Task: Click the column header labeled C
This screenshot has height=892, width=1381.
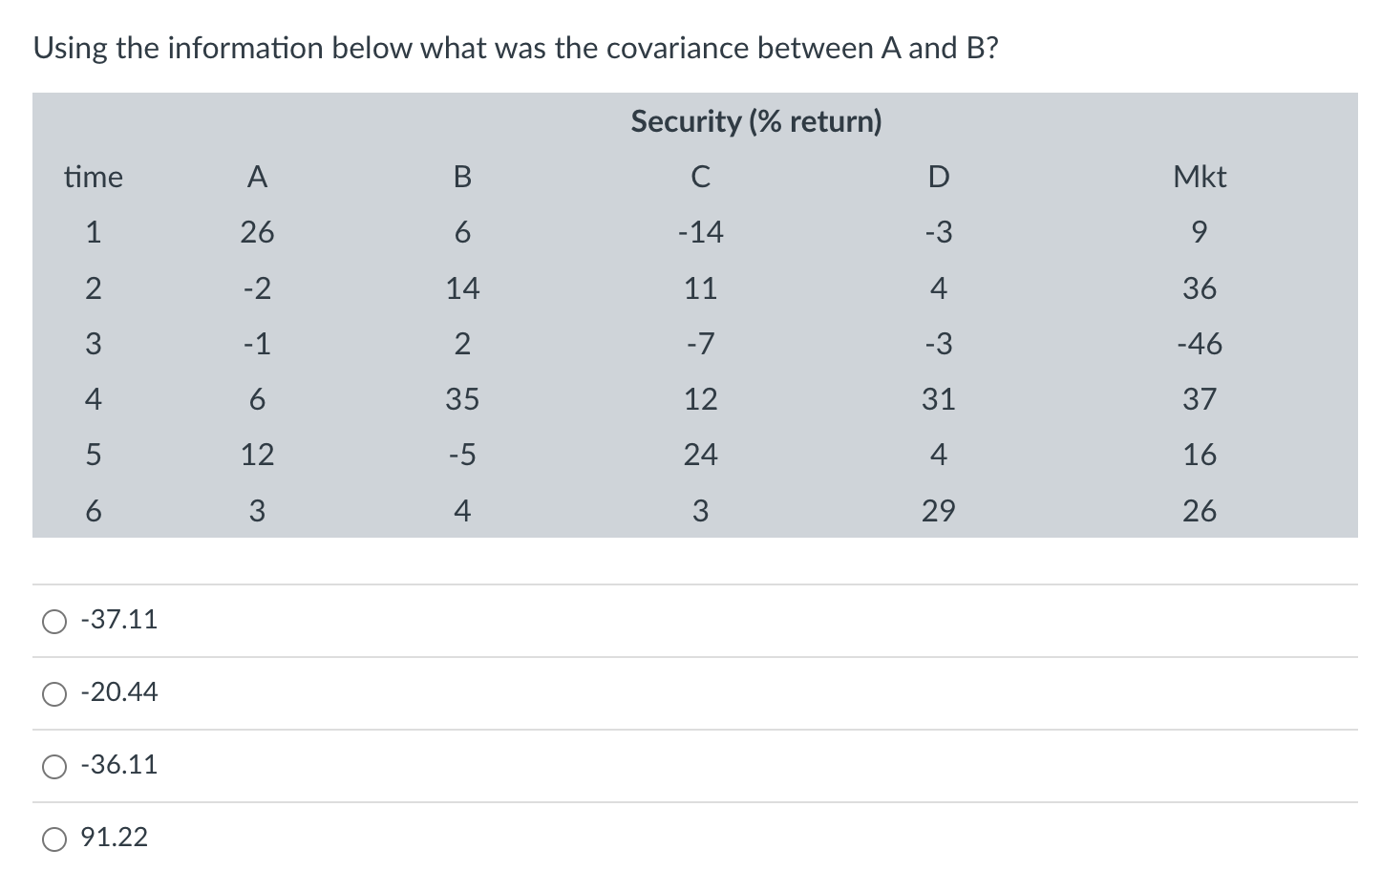Action: tap(702, 177)
